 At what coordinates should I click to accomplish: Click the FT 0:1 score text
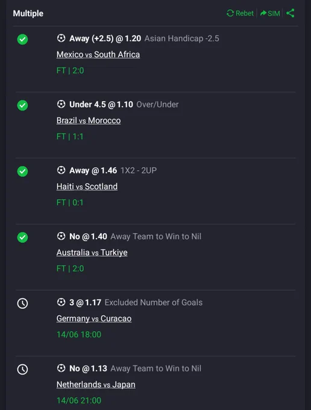click(70, 203)
